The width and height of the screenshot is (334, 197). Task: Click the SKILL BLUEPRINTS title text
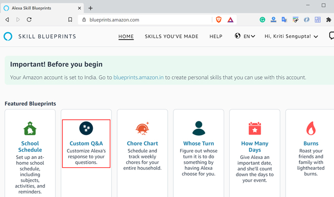(x=47, y=37)
